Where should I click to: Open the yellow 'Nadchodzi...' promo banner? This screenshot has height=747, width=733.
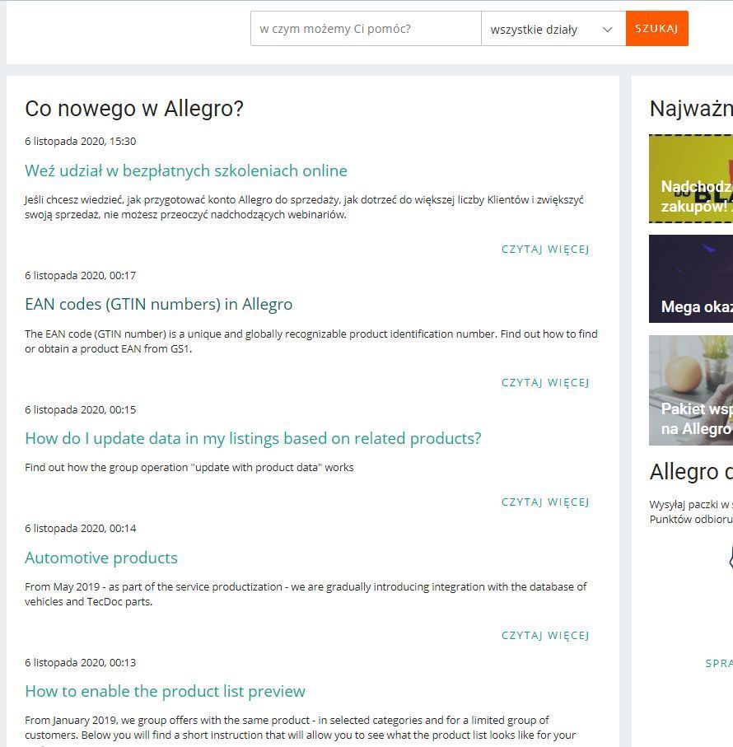691,179
